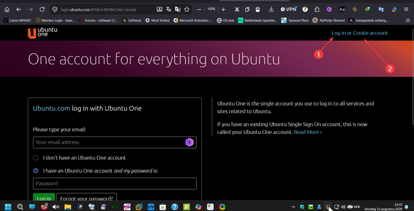Open the Downloads panel
414x211 pixels.
click(x=271, y=9)
